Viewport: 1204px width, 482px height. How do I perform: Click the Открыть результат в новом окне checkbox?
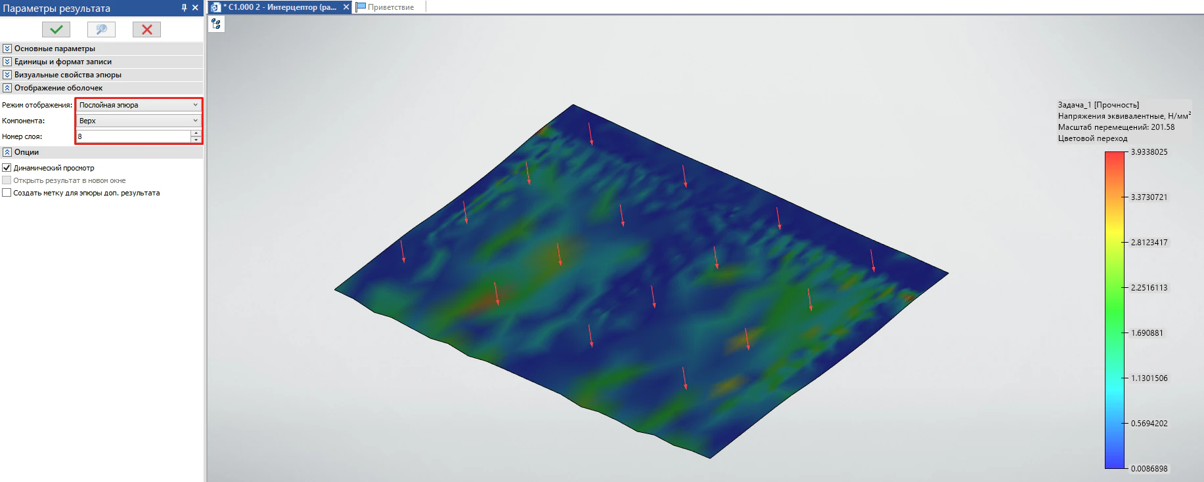click(x=7, y=180)
